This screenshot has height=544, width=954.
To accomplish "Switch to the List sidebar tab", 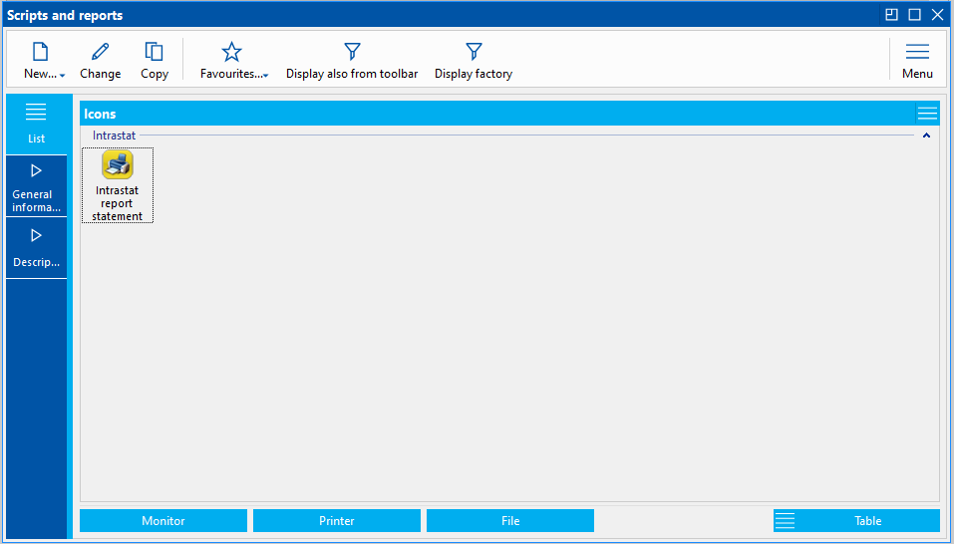I will [x=37, y=124].
